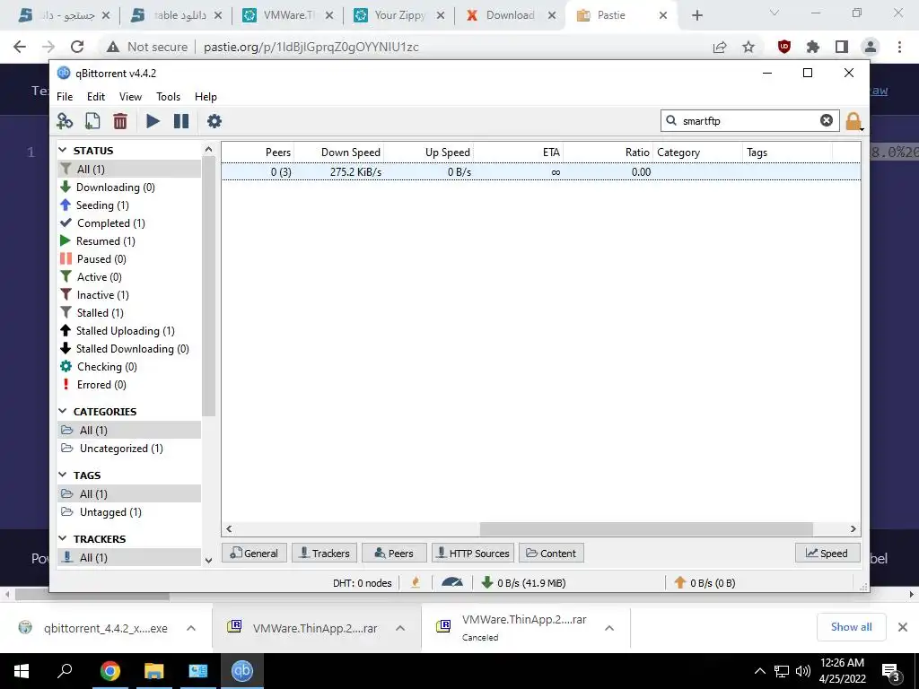This screenshot has height=689, width=919.
Task: Add torrent file icon in toolbar
Action: click(92, 121)
